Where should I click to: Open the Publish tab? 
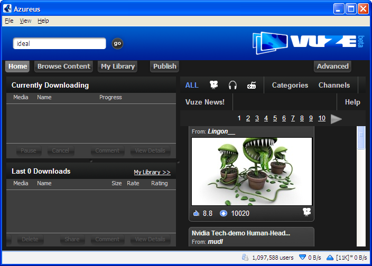[x=165, y=66]
